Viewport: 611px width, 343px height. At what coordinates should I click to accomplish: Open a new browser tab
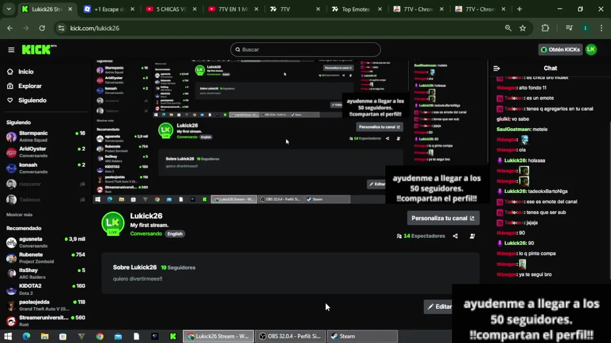coord(519,9)
